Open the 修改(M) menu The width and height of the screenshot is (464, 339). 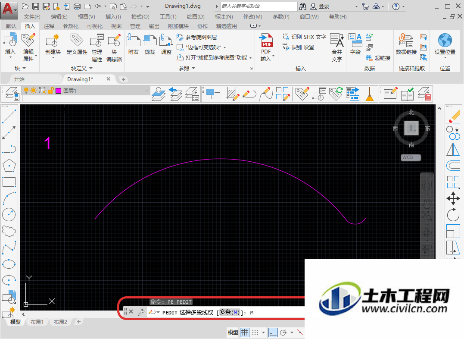[253, 17]
